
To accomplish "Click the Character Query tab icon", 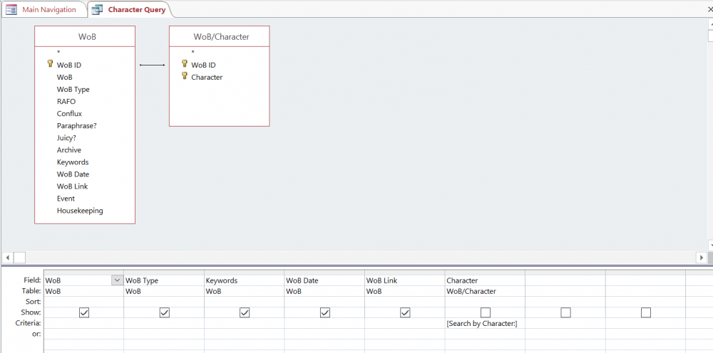I will 96,9.
